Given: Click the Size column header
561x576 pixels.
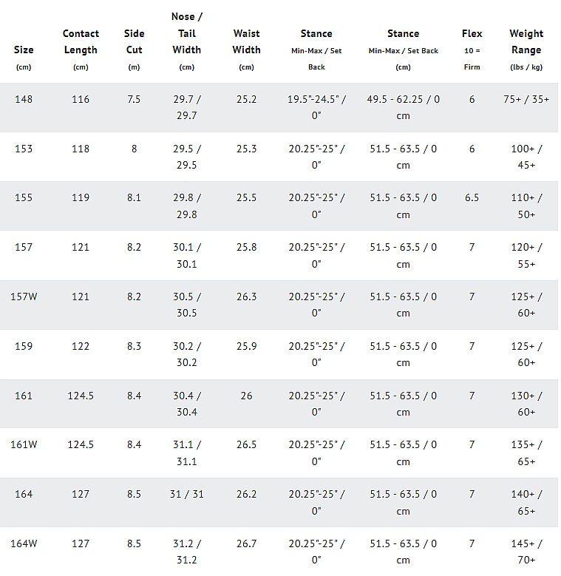Looking at the screenshot, I should pos(24,50).
